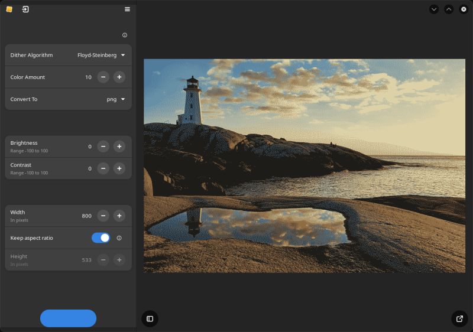Click the down chevron window button

[x=434, y=9]
